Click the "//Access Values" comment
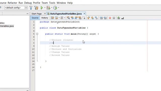Image resolution: width=161 pixels, height=91 pixels. 59,55
